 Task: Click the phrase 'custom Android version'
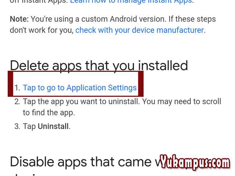click(124, 19)
